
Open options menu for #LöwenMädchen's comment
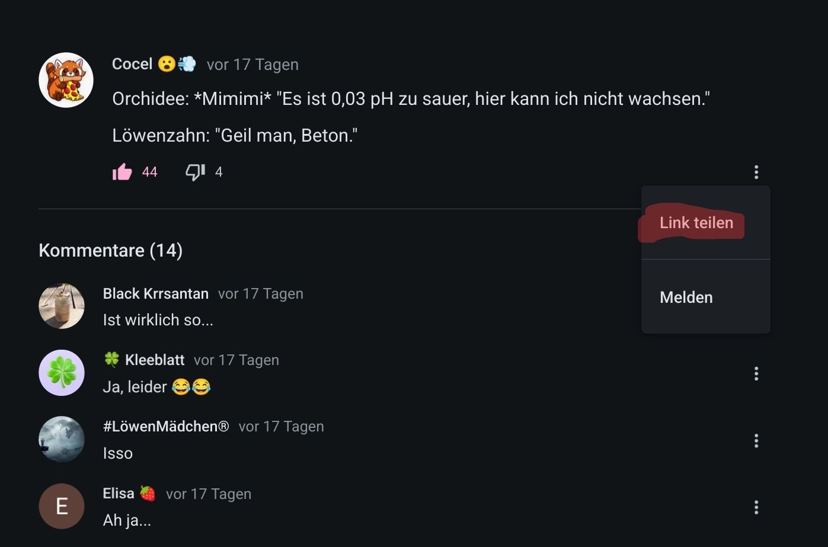(756, 441)
